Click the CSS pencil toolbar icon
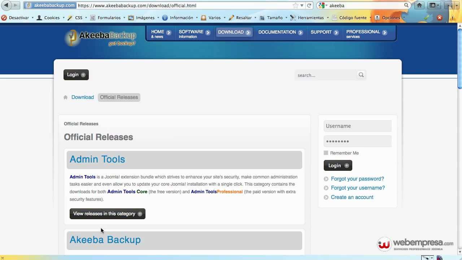Image resolution: width=462 pixels, height=260 pixels. coord(70,18)
